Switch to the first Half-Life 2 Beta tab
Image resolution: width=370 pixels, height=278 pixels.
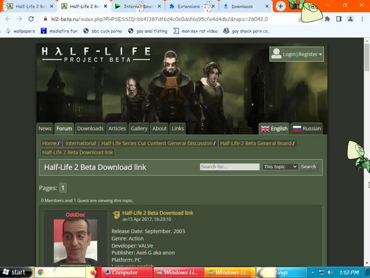30,7
